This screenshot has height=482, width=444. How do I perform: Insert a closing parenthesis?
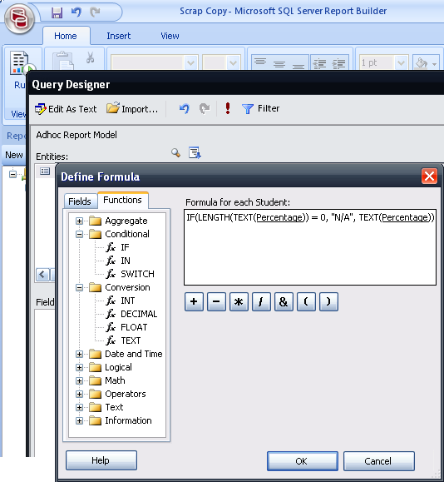pyautogui.click(x=328, y=301)
